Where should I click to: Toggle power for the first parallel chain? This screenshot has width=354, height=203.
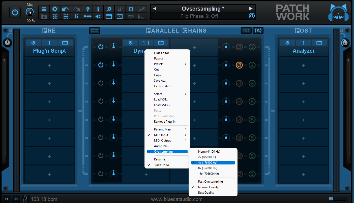(101, 47)
